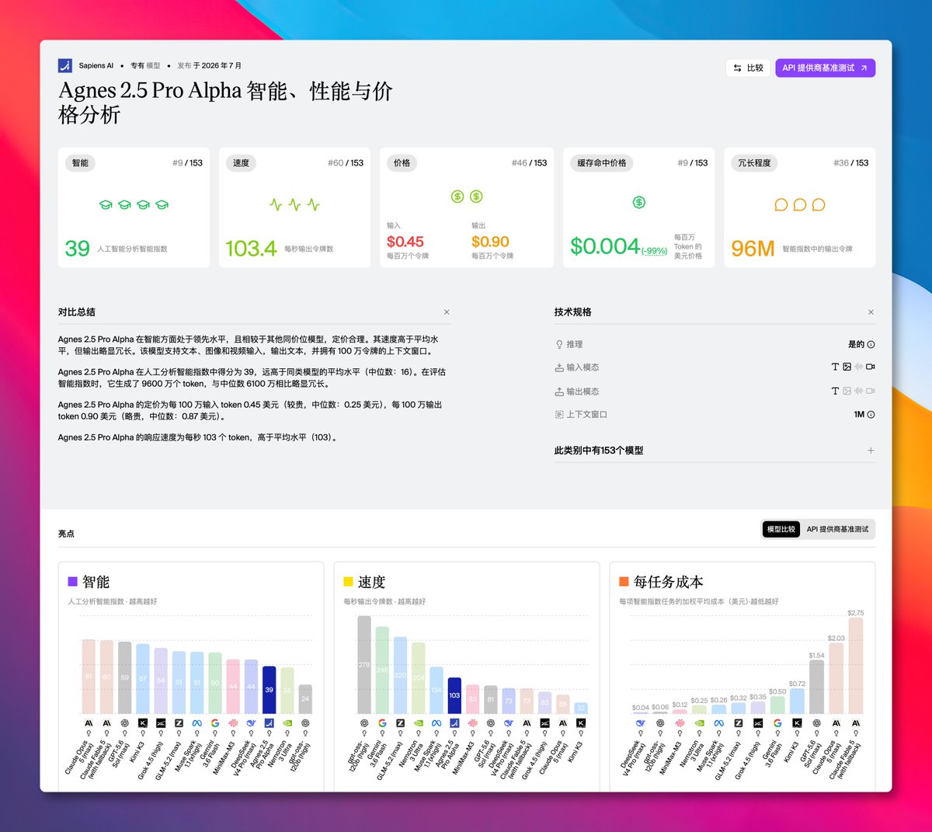Click the 279 bar in 速度 chart
This screenshot has width=932, height=832.
point(364,665)
